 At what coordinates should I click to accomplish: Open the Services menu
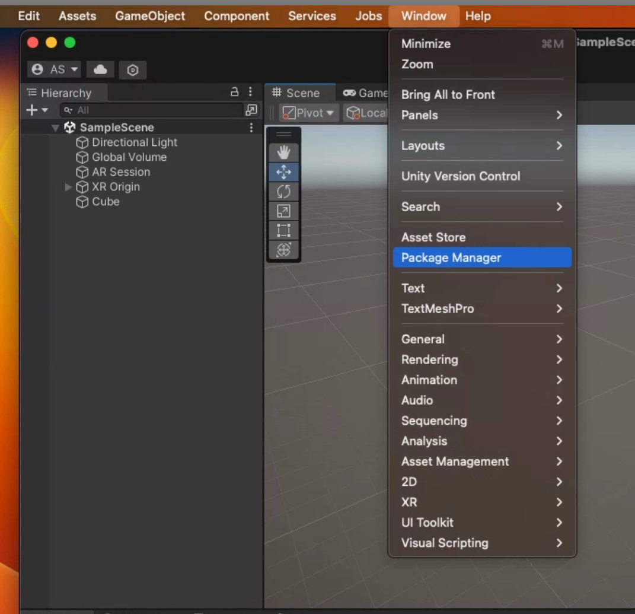312,16
